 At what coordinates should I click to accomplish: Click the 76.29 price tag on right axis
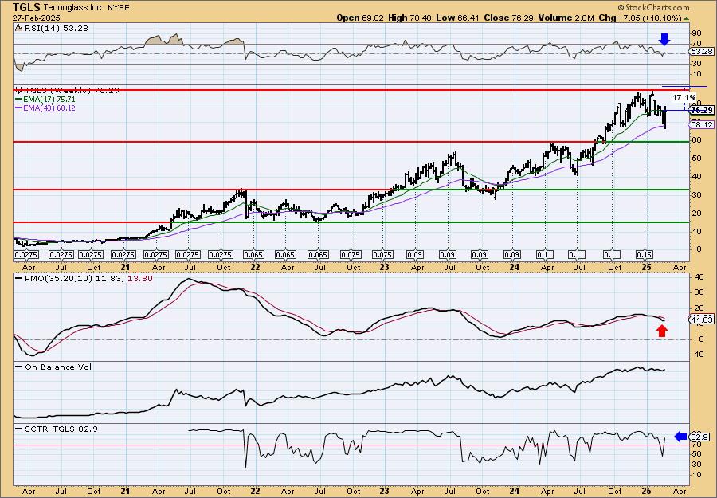pyautogui.click(x=702, y=110)
